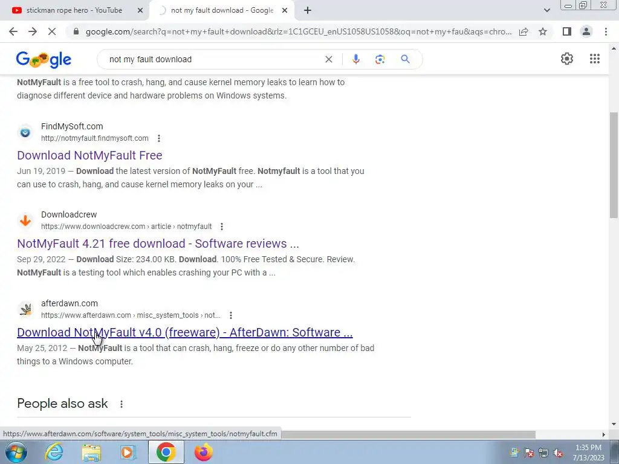Go forward to the next page

[33, 31]
